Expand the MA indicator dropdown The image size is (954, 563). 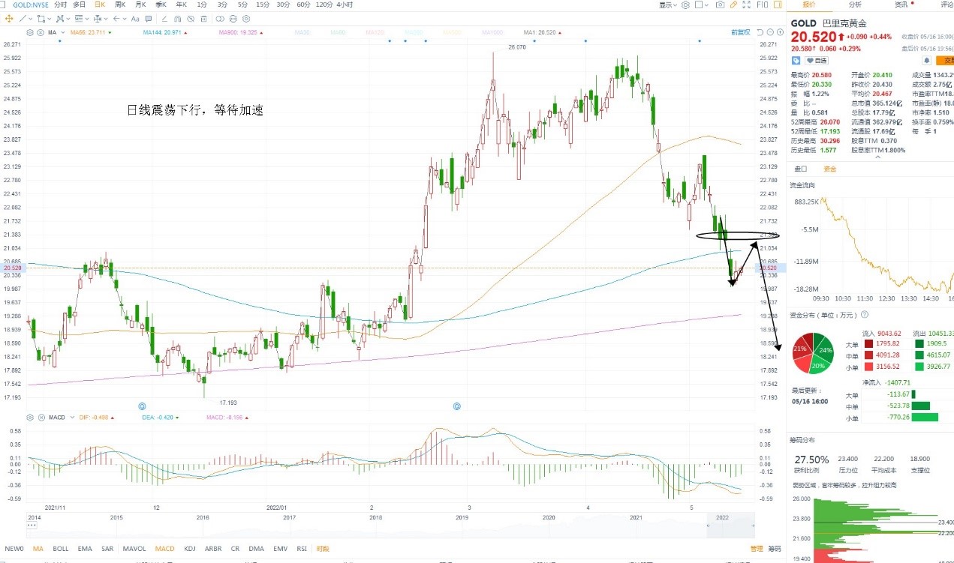[x=63, y=33]
